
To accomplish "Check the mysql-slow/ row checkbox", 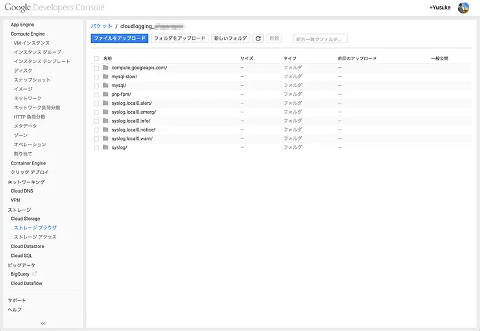I will (x=97, y=77).
